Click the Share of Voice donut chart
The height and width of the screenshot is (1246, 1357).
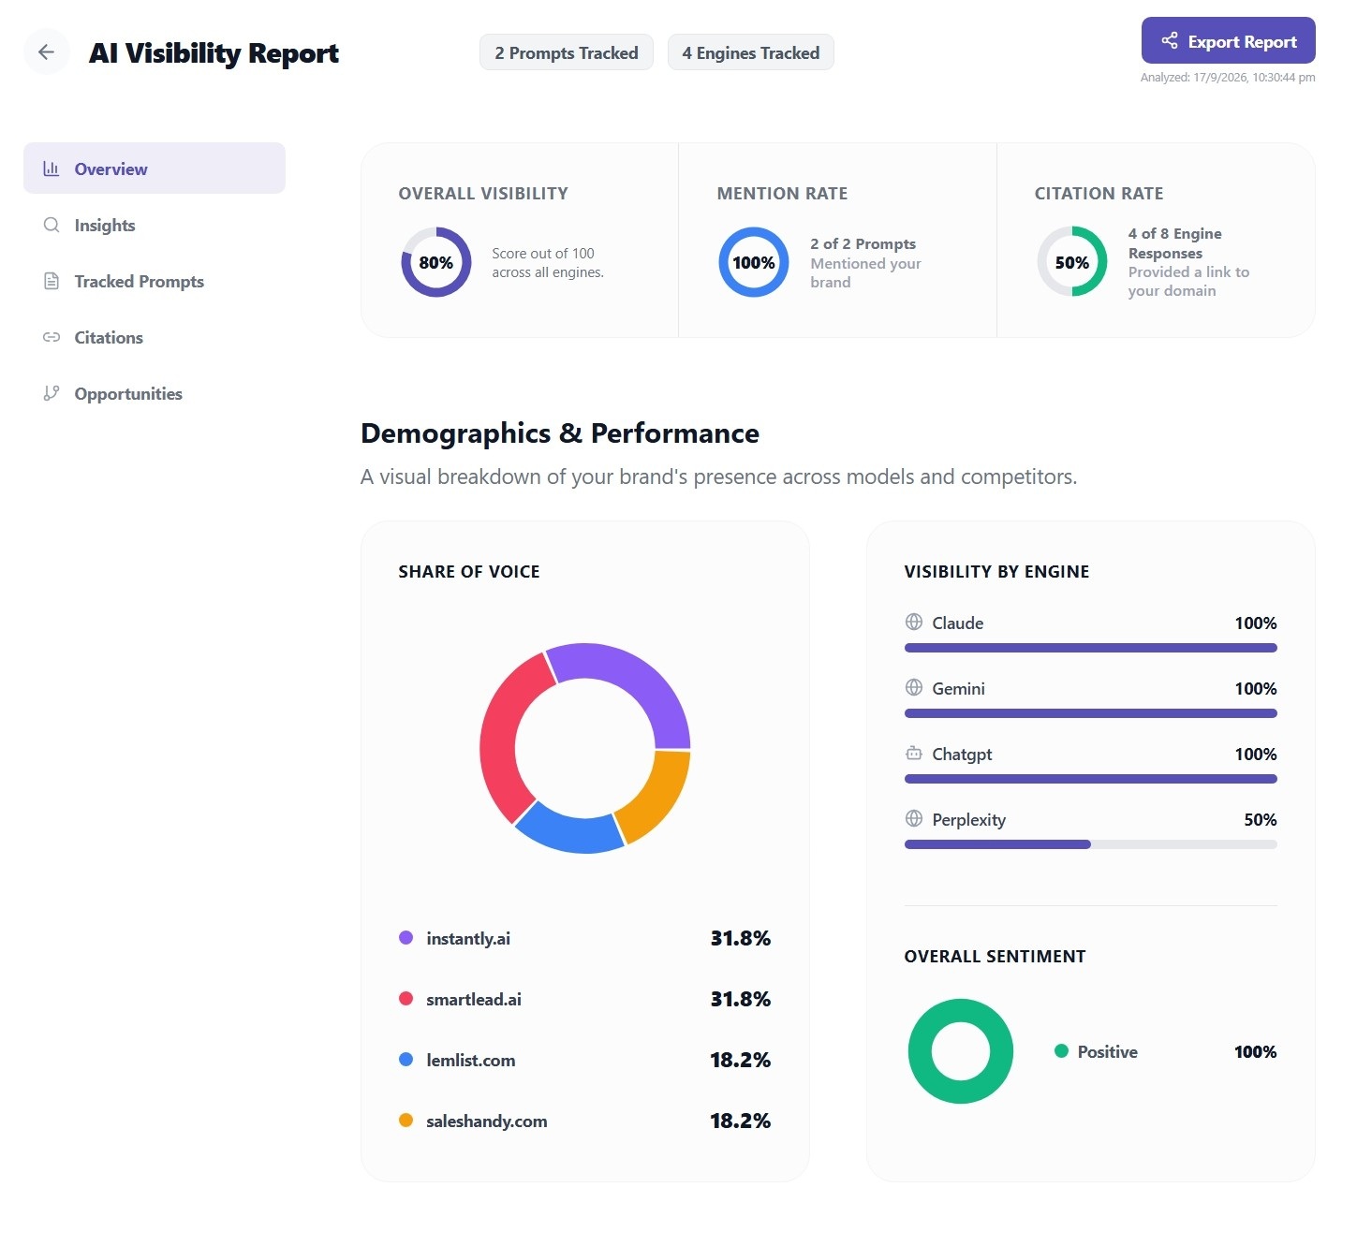[x=585, y=748]
